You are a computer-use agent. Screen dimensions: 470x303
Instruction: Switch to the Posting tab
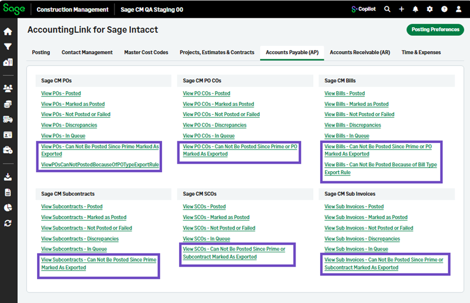(x=41, y=52)
